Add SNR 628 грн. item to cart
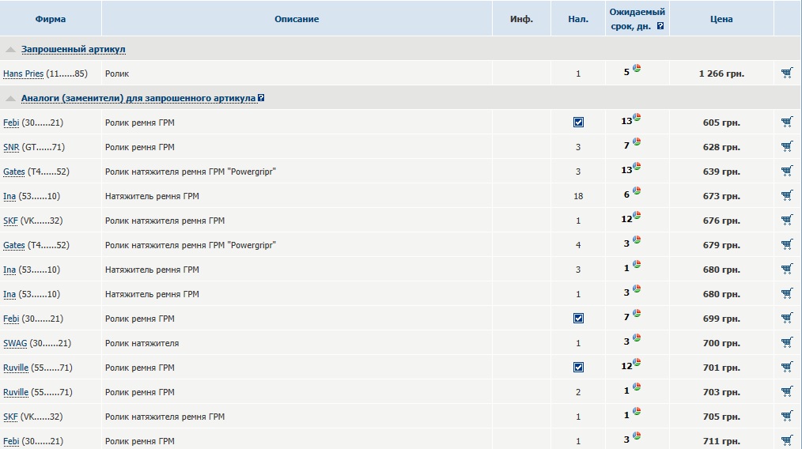 pyautogui.click(x=787, y=146)
